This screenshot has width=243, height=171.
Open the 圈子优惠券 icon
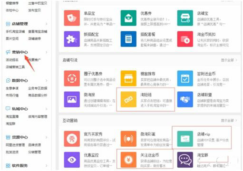tap(72, 78)
